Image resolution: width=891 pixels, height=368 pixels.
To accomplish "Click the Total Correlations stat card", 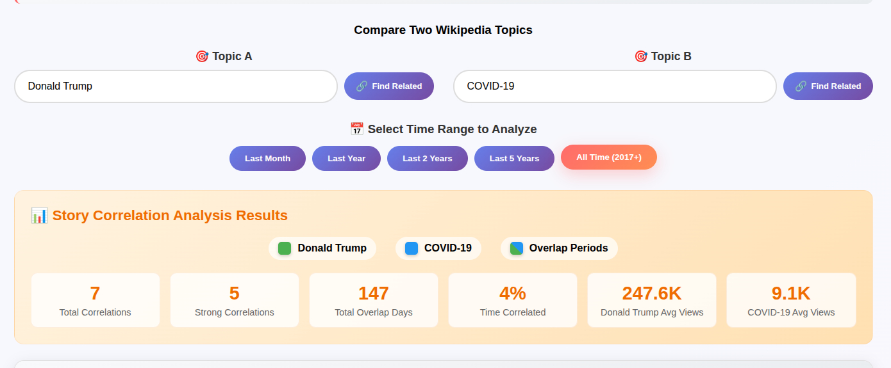I will (x=96, y=300).
